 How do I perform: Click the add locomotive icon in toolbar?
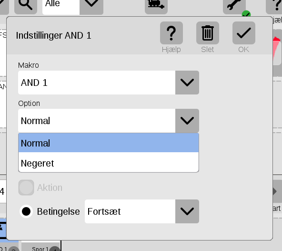(156, 5)
